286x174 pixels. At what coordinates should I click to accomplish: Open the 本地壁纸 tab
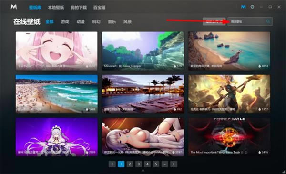pos(56,8)
